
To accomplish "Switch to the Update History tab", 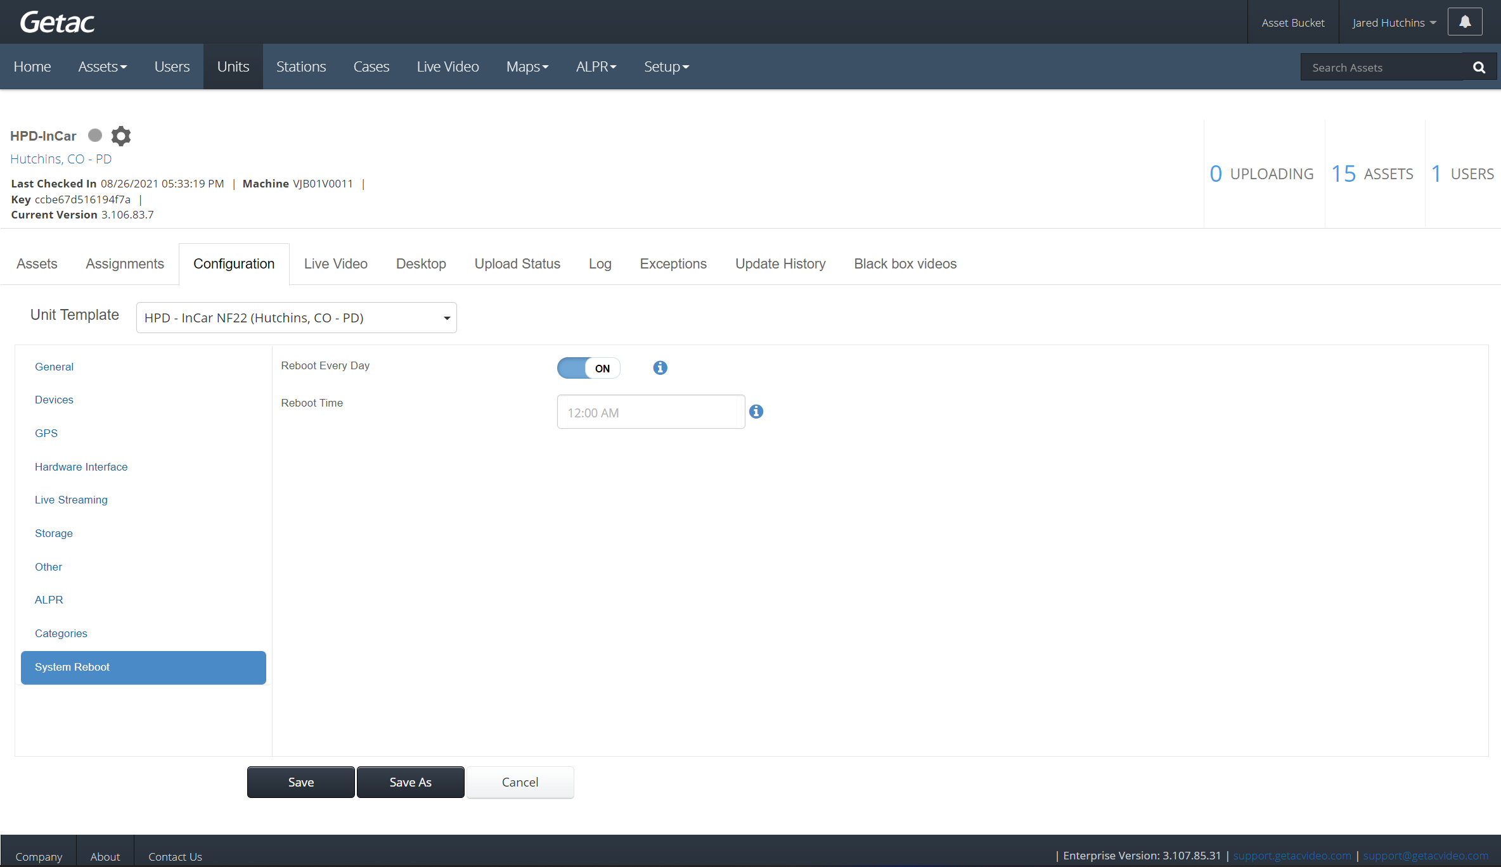I will pos(780,263).
